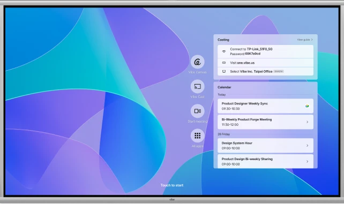The height and width of the screenshot is (204, 344).
Task: Click the Vibe Canvas label text
Action: pos(197,72)
